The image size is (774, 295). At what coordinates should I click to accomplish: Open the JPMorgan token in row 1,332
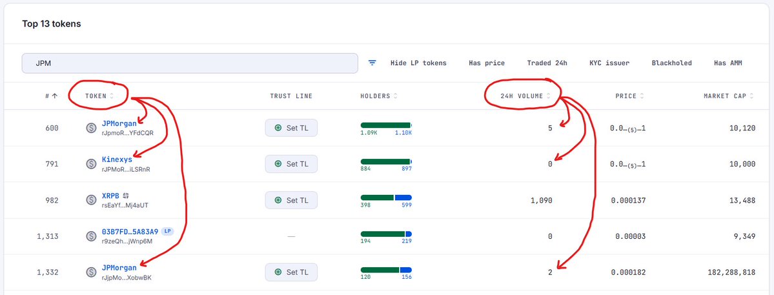119,267
